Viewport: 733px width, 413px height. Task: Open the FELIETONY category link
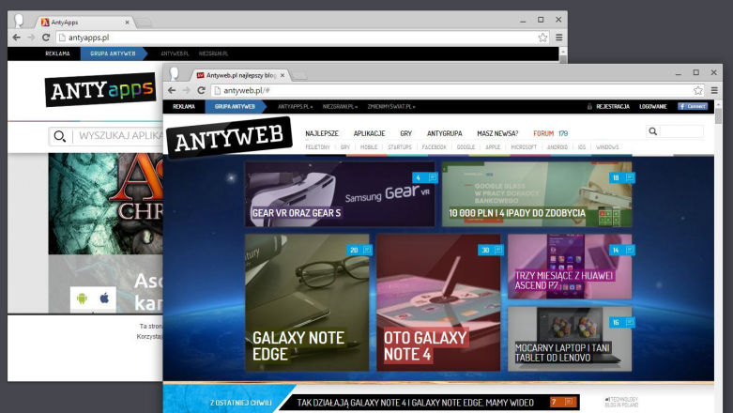(317, 146)
